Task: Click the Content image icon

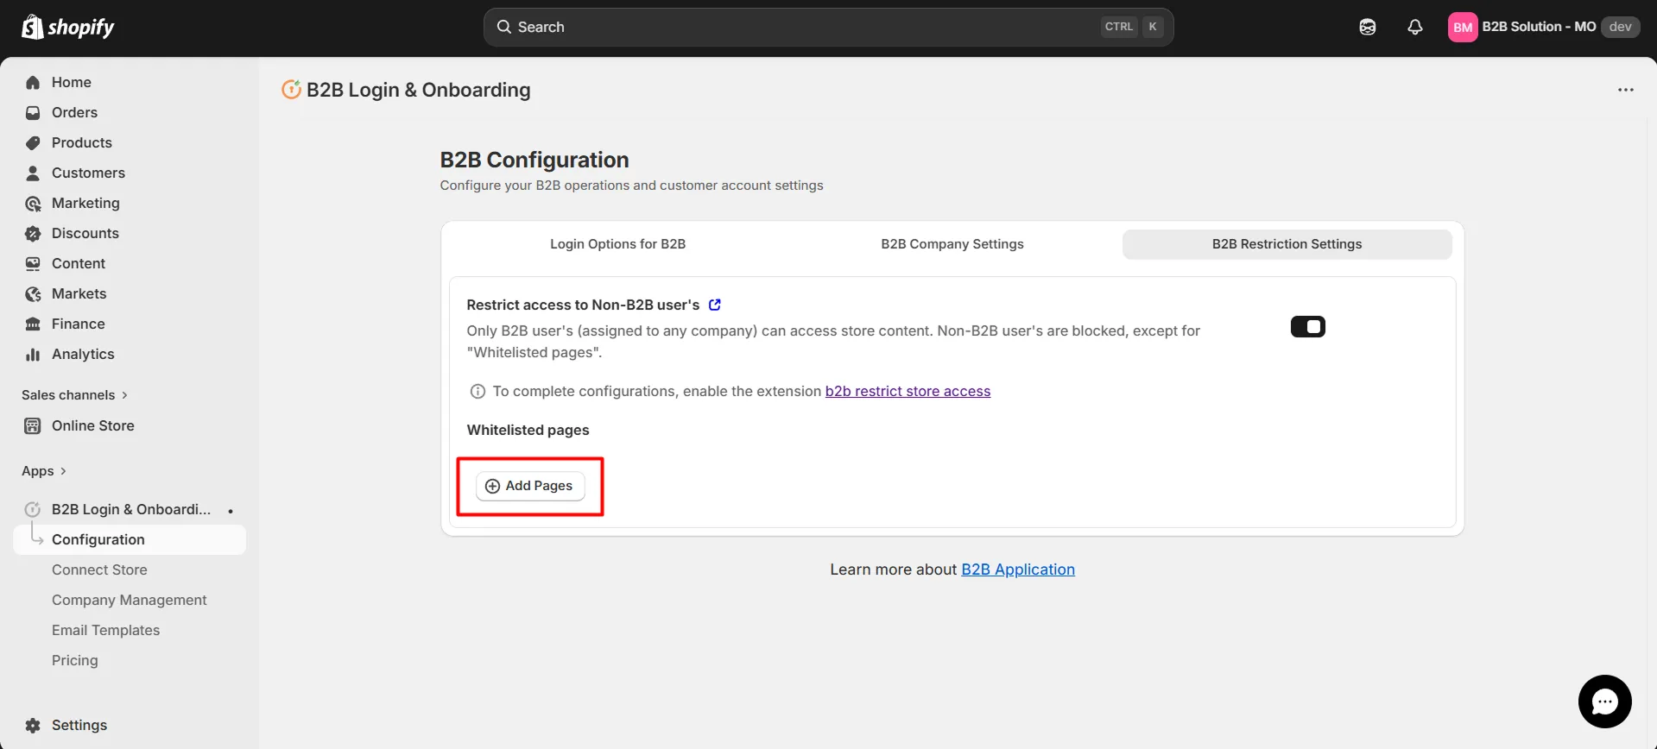Action: [33, 263]
